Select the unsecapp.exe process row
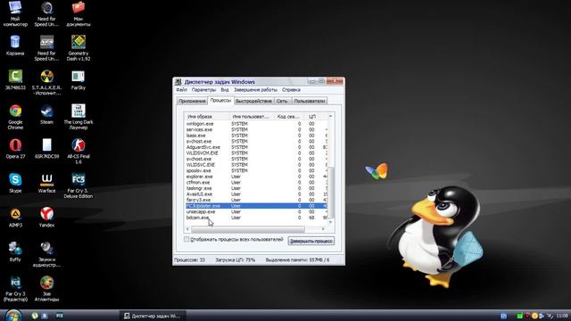The height and width of the screenshot is (321, 571). [256, 211]
